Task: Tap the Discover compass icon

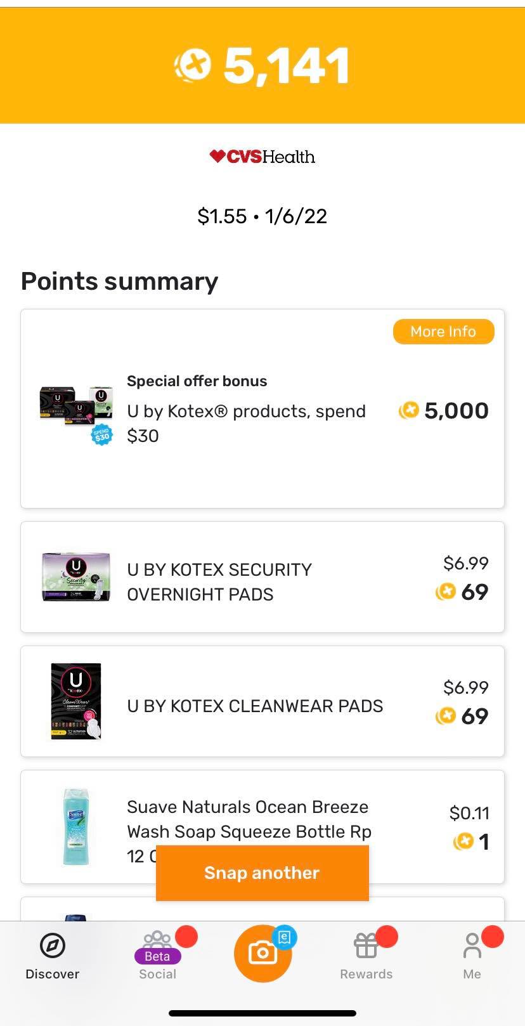Action: coord(52,946)
